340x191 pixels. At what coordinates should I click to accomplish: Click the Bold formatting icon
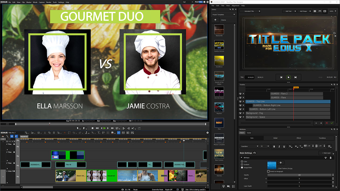(274, 146)
